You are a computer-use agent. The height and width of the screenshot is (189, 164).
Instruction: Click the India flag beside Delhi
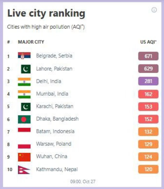(x=24, y=82)
